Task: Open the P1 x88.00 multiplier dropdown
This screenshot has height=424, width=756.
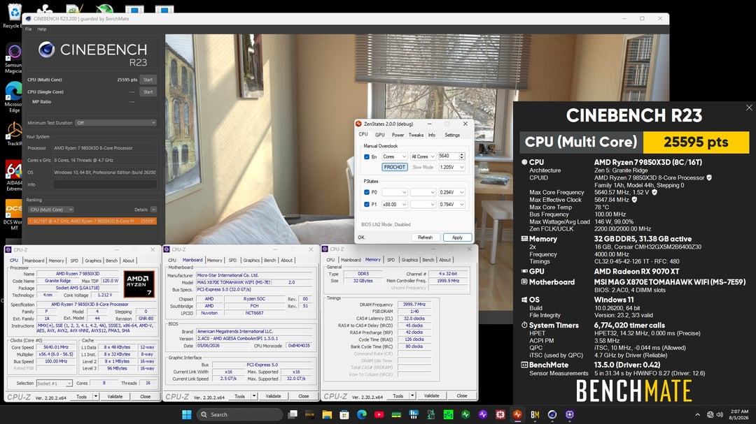Action: (x=394, y=205)
